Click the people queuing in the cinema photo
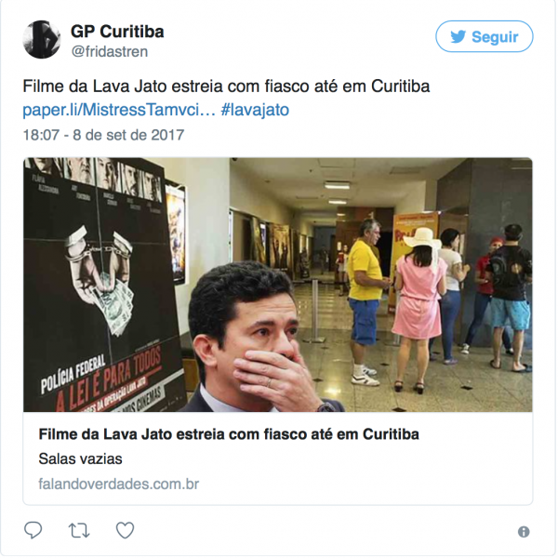 pos(440,302)
